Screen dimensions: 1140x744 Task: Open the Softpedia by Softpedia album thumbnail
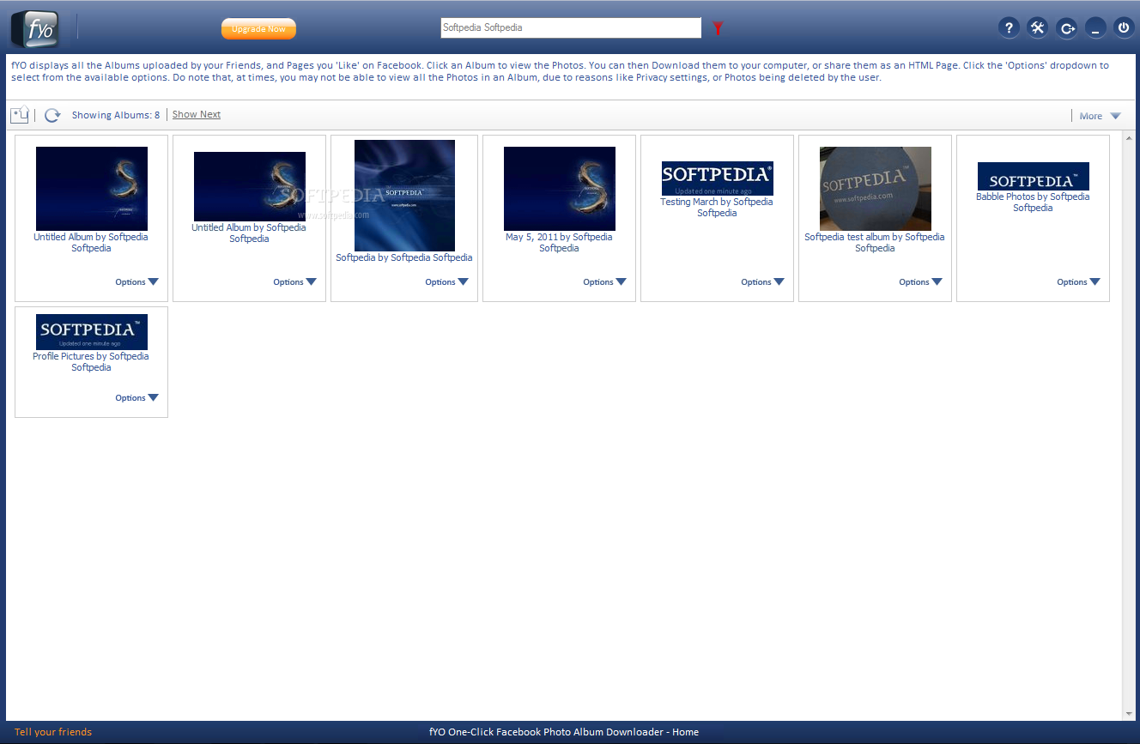tap(404, 196)
